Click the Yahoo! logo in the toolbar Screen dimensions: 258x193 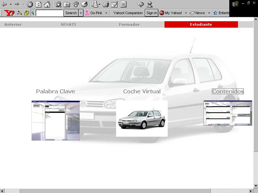(9, 13)
